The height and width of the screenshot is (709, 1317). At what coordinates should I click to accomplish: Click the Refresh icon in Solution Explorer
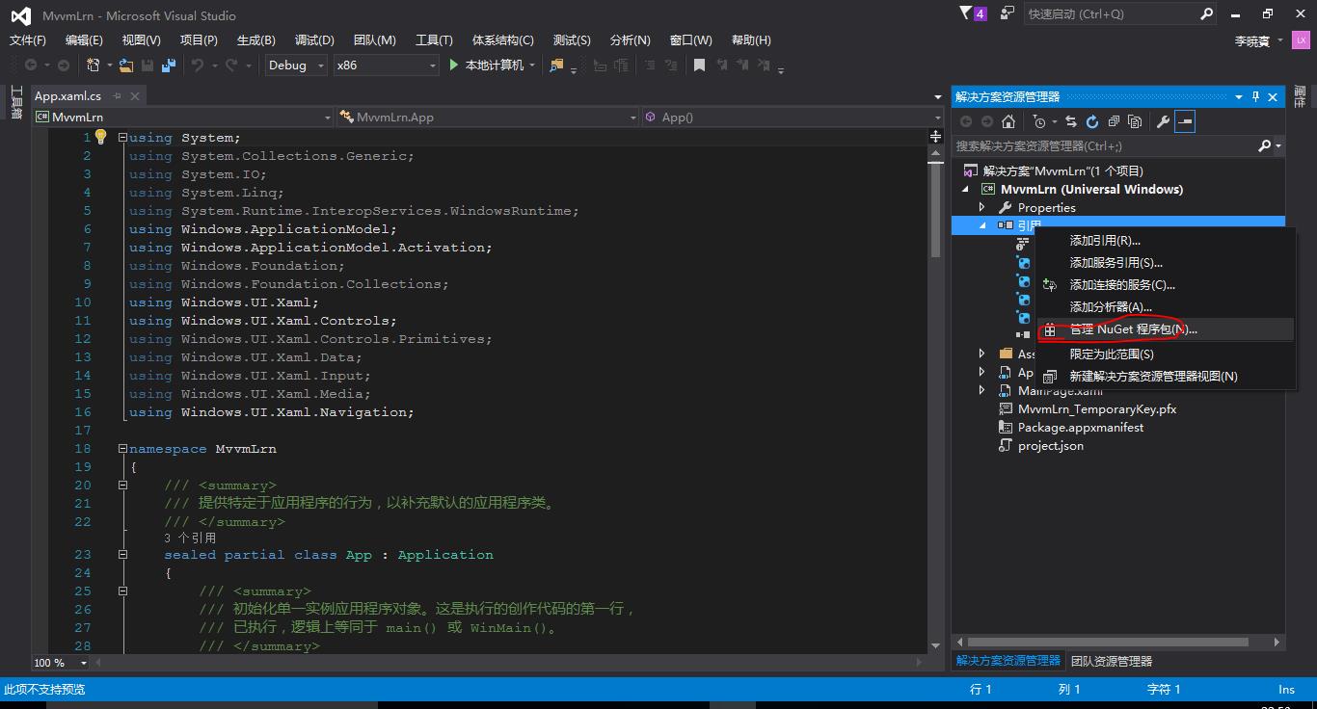[1091, 121]
